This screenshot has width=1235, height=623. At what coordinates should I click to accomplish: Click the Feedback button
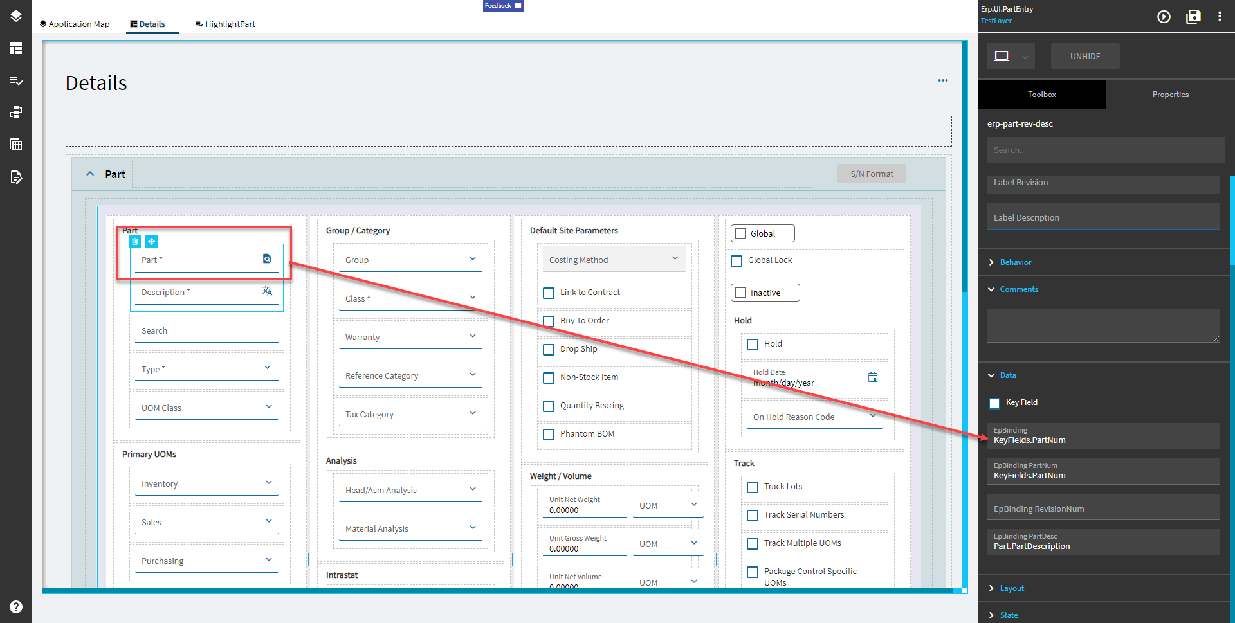503,6
